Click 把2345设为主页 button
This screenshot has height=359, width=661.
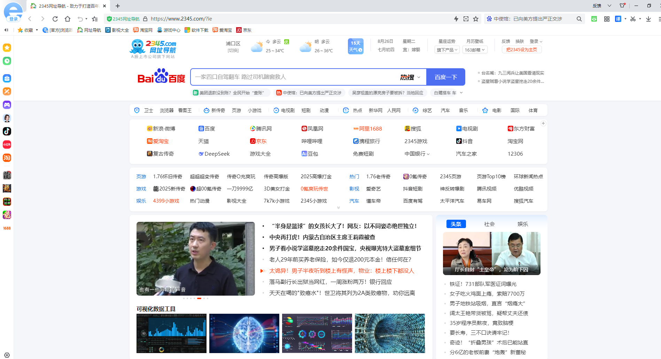[521, 50]
